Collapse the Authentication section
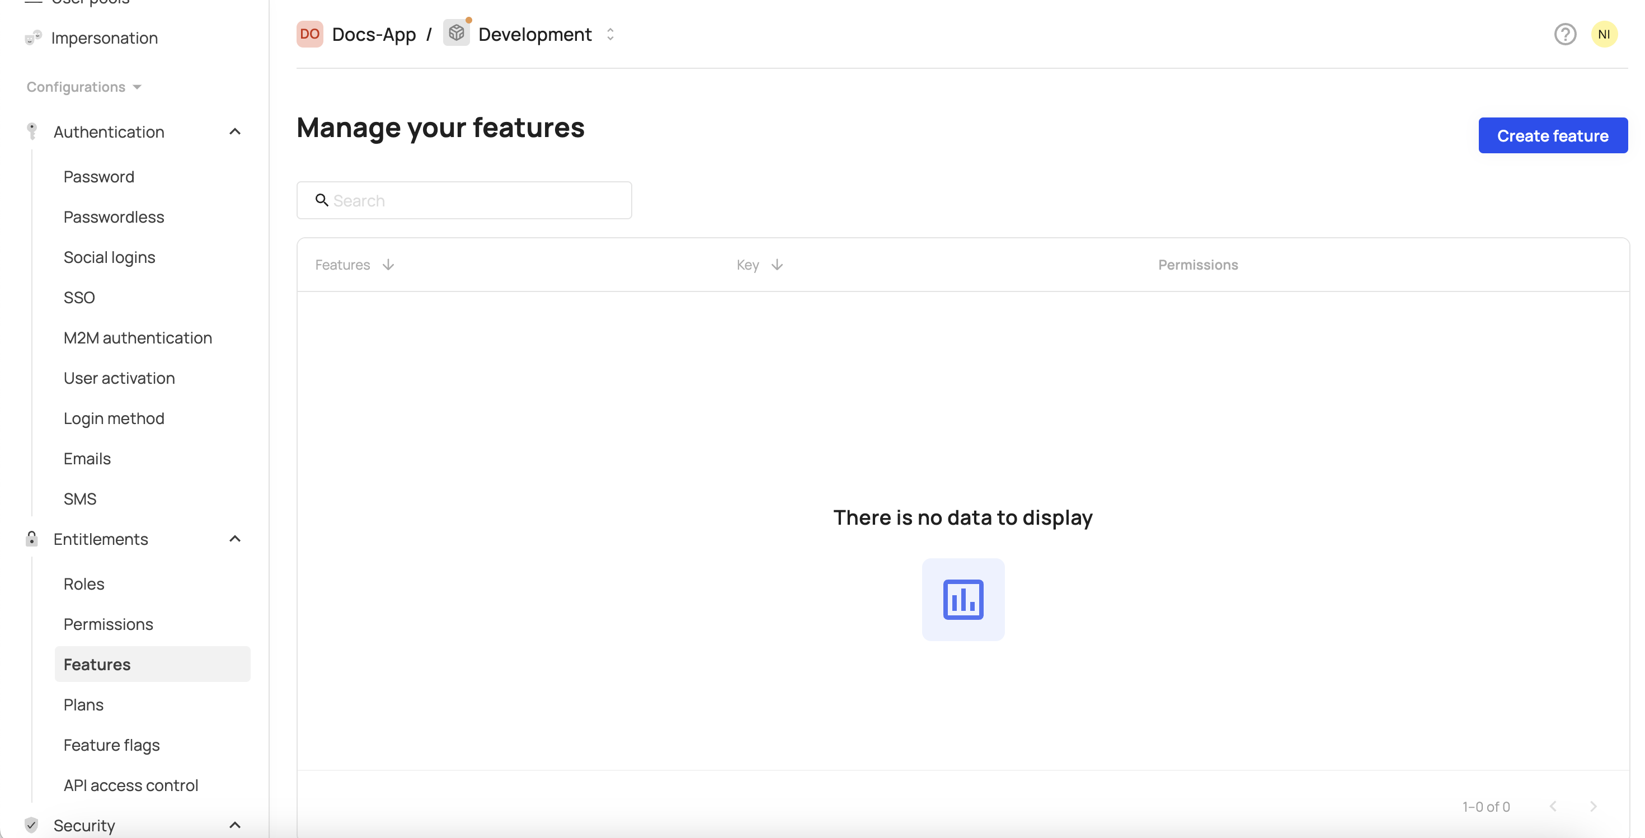1645x838 pixels. click(235, 131)
